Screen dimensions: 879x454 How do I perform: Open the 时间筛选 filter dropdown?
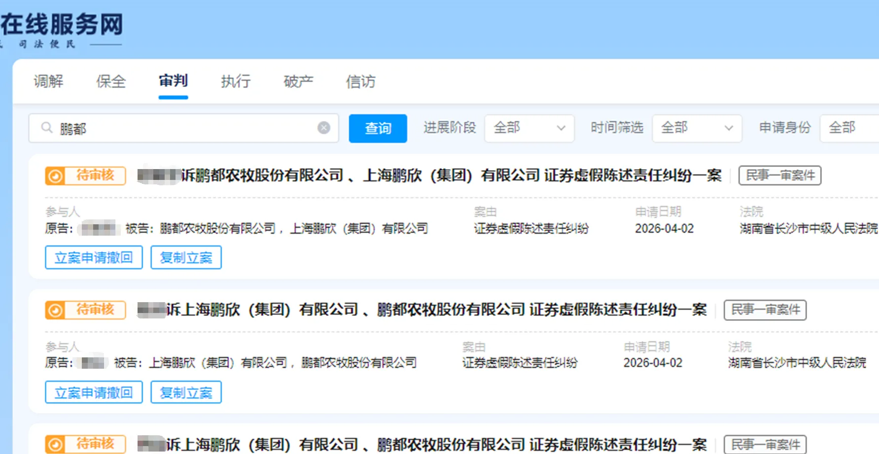pyautogui.click(x=697, y=128)
